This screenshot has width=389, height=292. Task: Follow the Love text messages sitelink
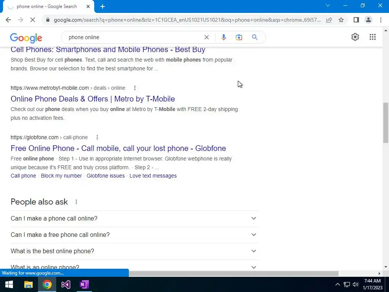tap(153, 176)
